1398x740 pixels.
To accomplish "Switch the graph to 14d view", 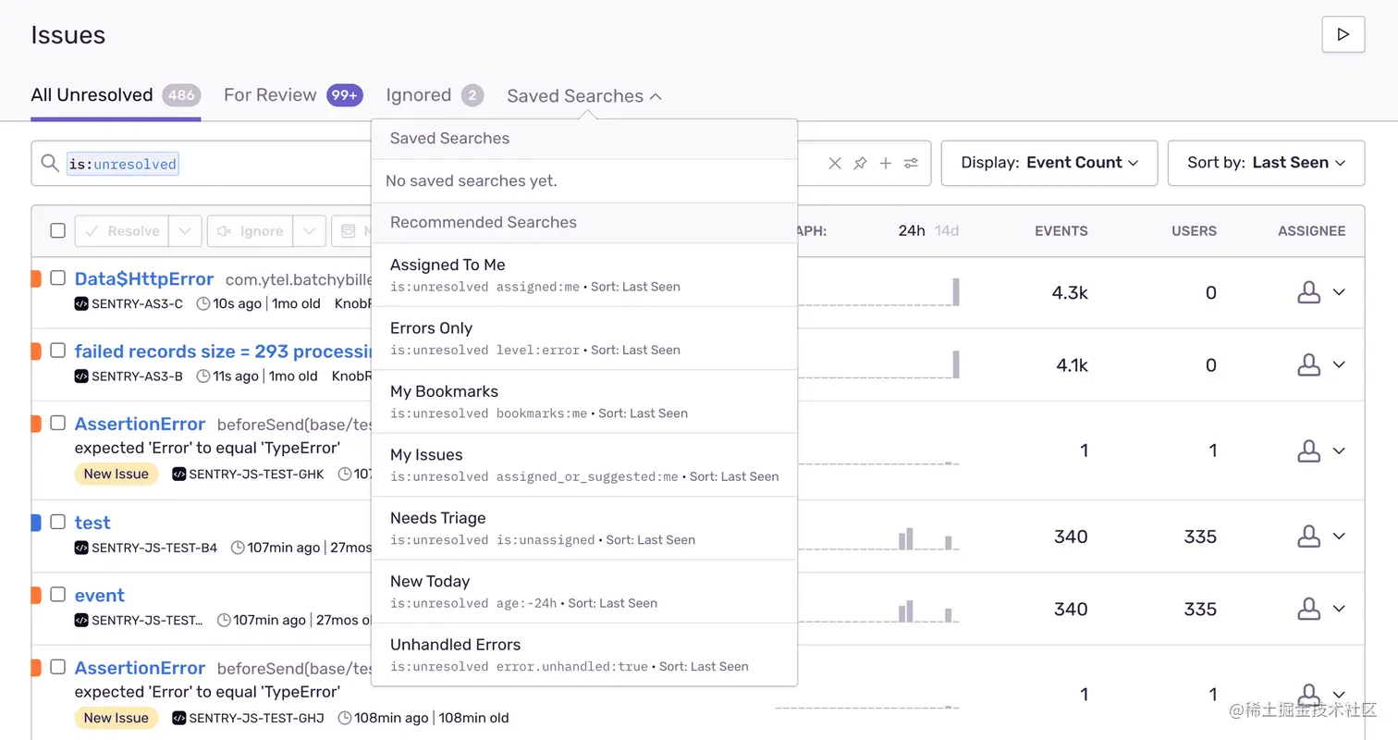I will (x=947, y=230).
